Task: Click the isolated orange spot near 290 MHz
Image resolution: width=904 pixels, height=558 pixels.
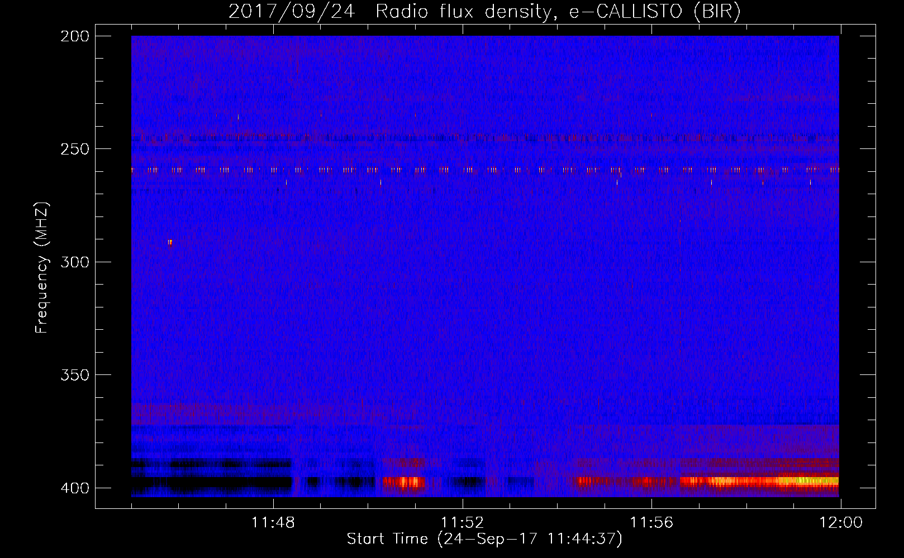Action: pyautogui.click(x=170, y=242)
